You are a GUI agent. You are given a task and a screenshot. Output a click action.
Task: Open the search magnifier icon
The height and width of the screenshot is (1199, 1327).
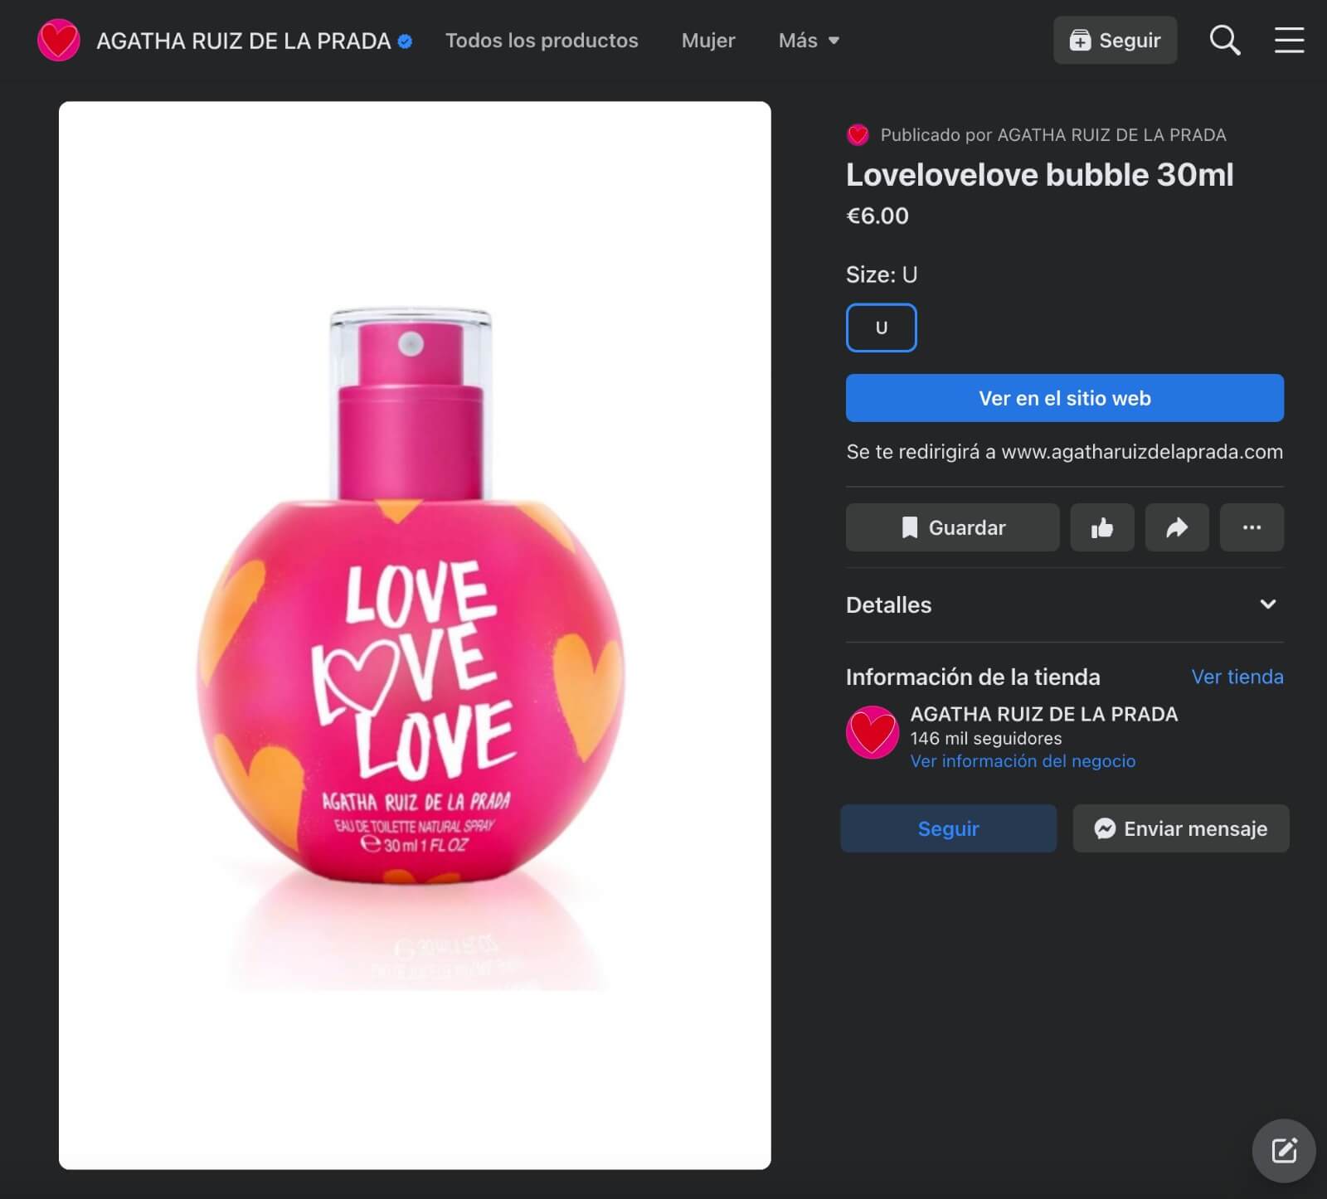click(1224, 40)
